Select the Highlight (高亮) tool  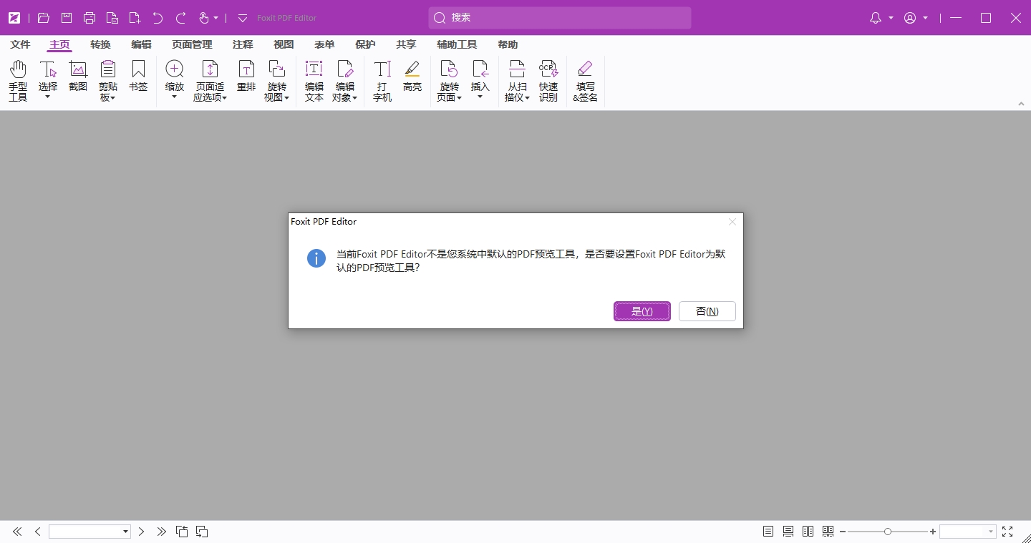(x=412, y=77)
